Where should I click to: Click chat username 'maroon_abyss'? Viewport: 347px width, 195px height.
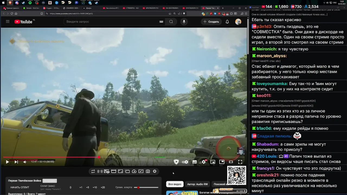click(272, 56)
